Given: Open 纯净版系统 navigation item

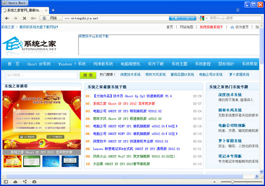Looking at the screenshot, I should 103,64.
